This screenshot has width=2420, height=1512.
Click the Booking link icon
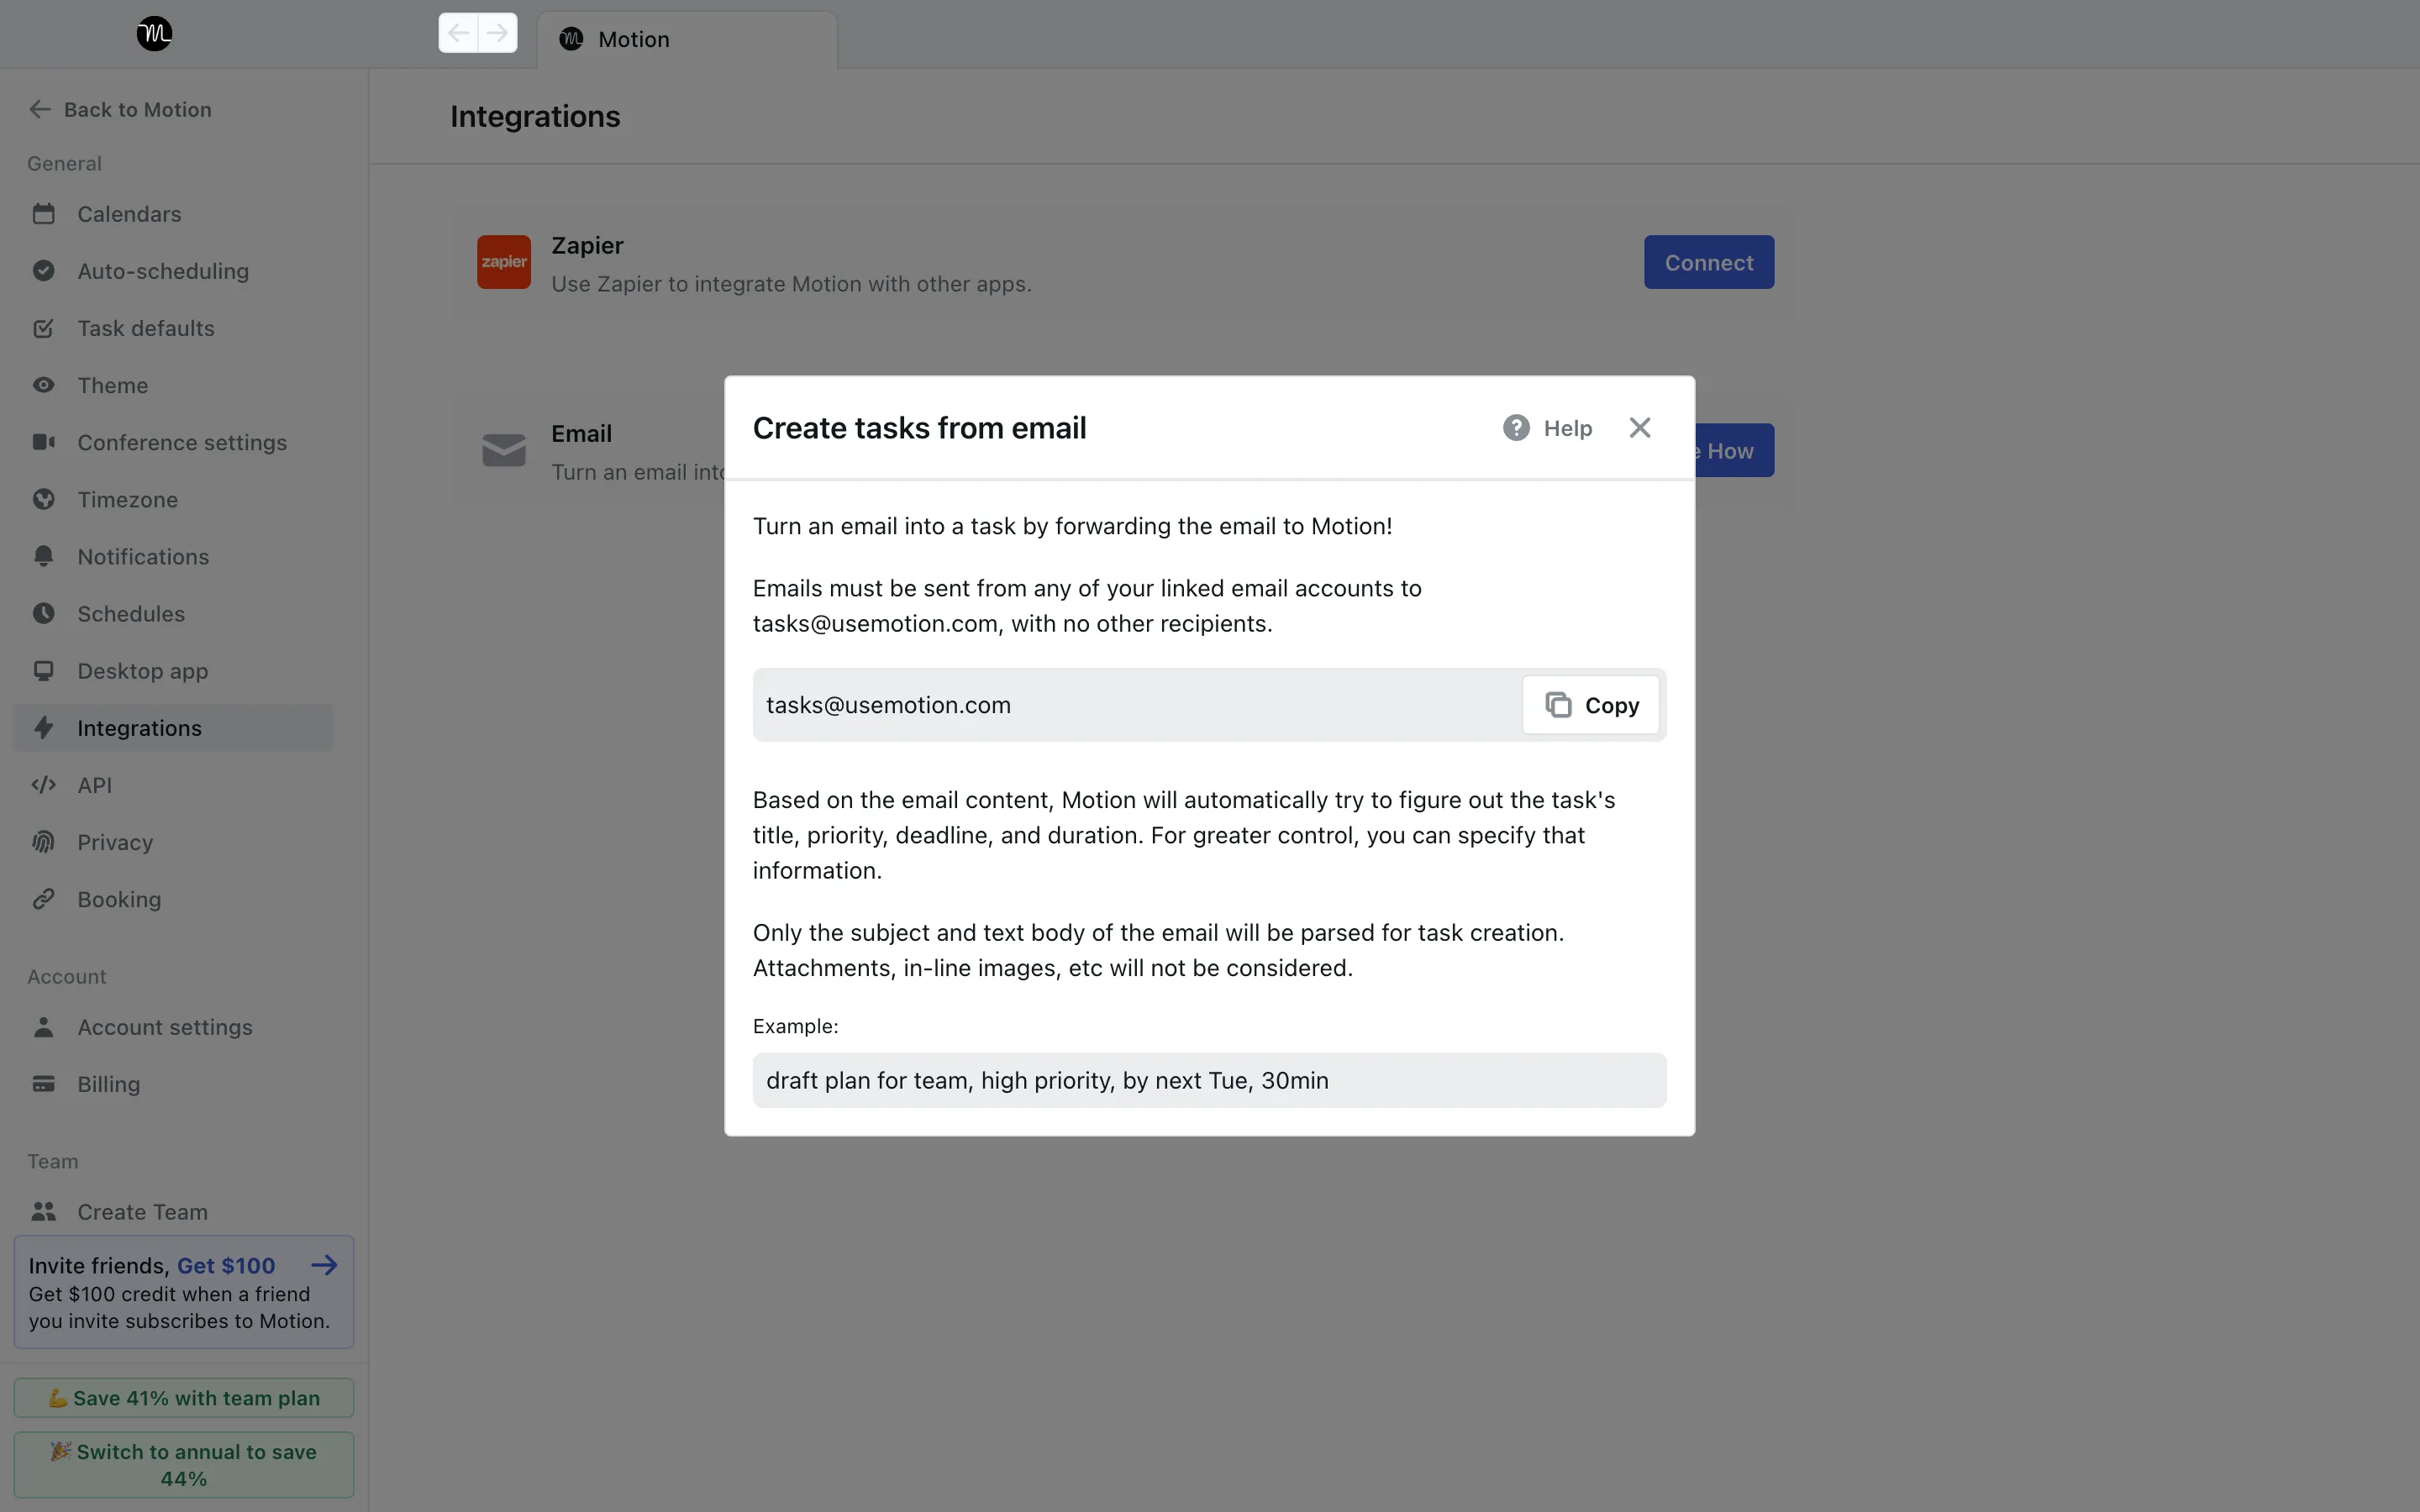[43, 899]
